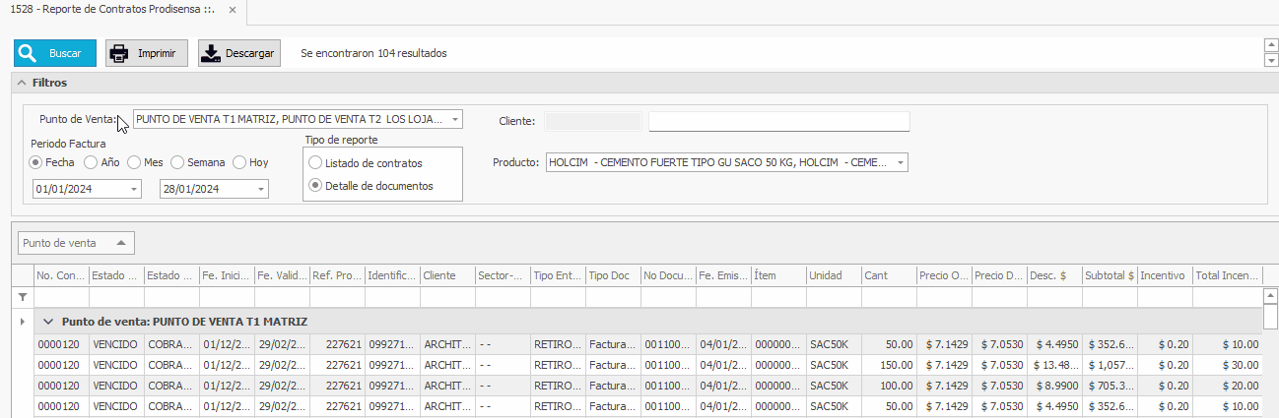
Task: Select the Hoy period radio button
Action: (x=239, y=162)
